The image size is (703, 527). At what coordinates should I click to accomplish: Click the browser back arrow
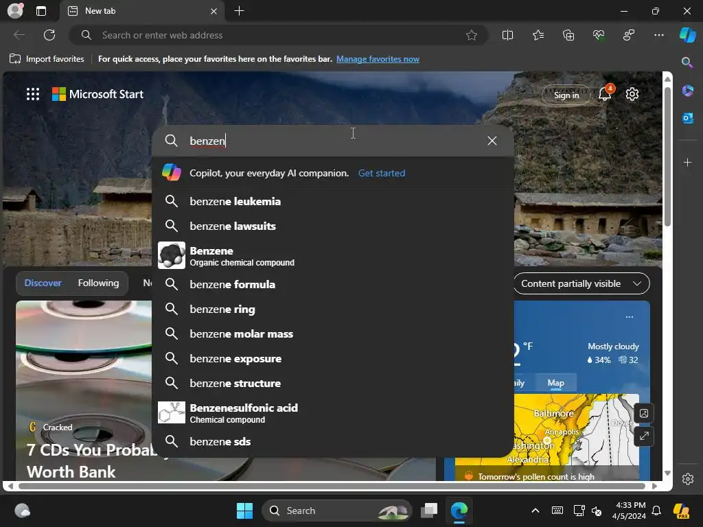point(19,35)
